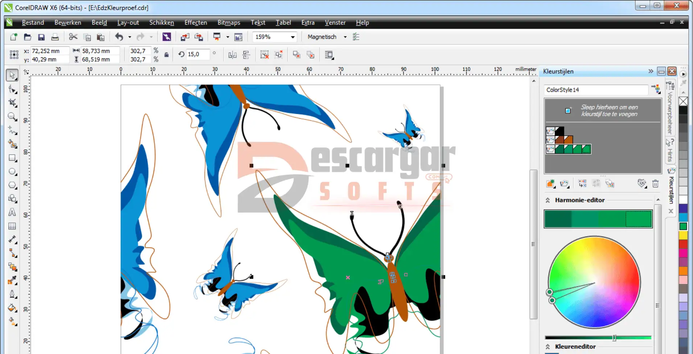This screenshot has width=693, height=354.
Task: Select the Table tool
Action: click(12, 226)
